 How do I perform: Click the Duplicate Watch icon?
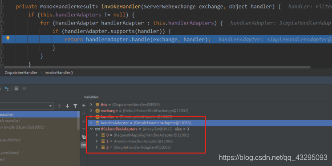[x=84, y=137]
